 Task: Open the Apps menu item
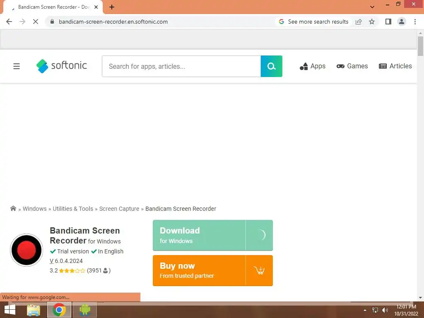(313, 66)
